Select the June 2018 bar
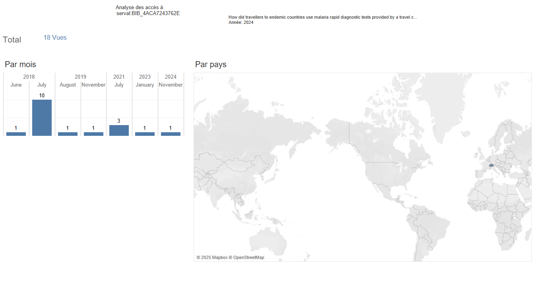Image resolution: width=543 pixels, height=305 pixels. tap(16, 134)
